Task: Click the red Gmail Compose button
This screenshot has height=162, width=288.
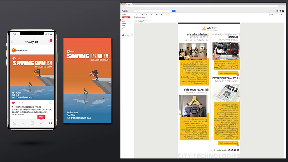Action: (126, 17)
